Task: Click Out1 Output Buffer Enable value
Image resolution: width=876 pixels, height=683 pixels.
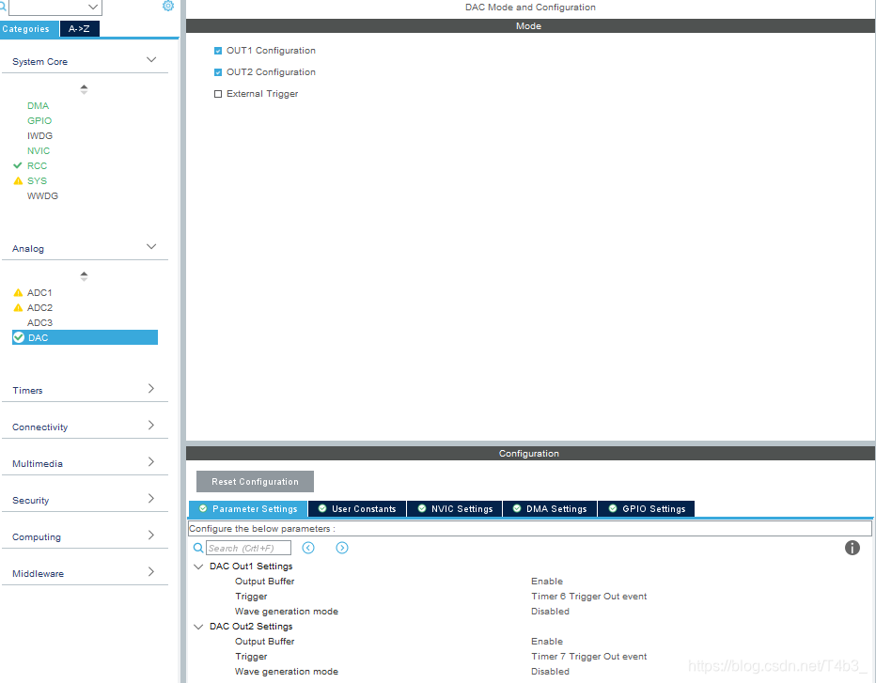Action: pos(547,582)
